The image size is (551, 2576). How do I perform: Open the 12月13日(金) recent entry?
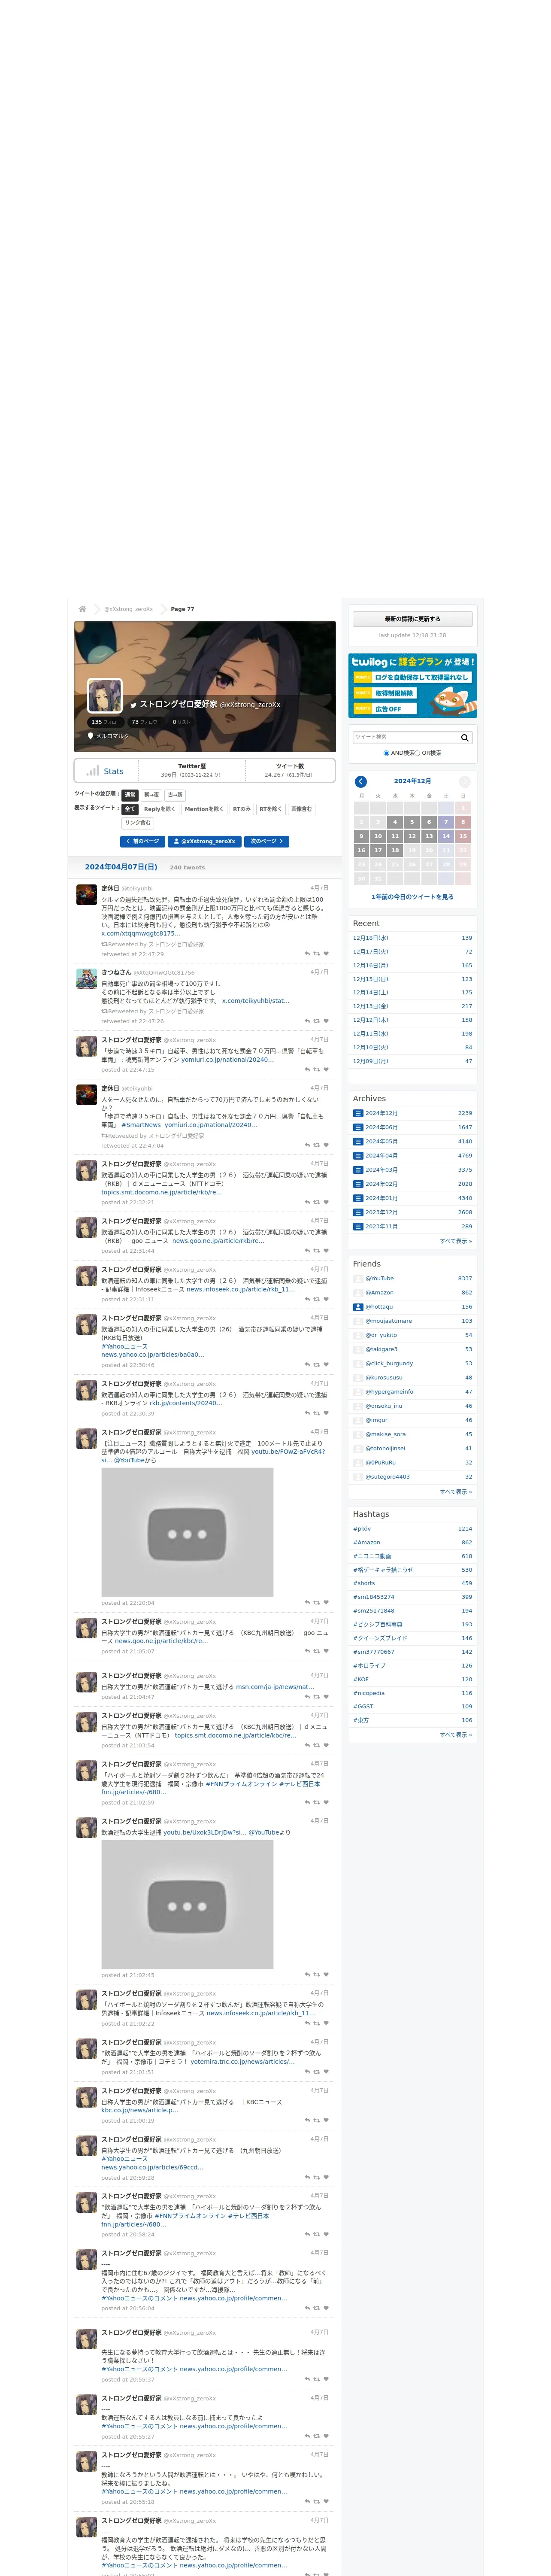tap(370, 1006)
